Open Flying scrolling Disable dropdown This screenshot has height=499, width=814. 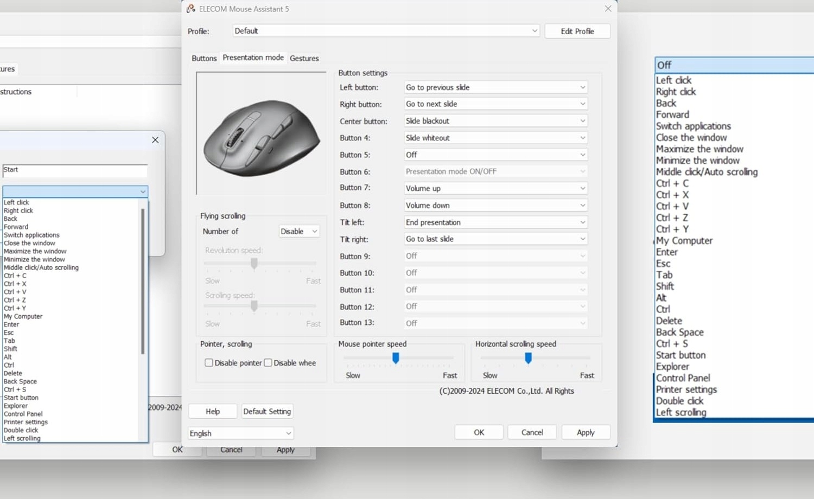pos(299,232)
